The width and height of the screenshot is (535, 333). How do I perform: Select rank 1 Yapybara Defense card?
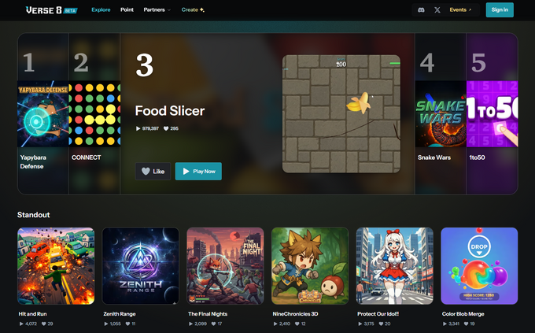coord(43,113)
